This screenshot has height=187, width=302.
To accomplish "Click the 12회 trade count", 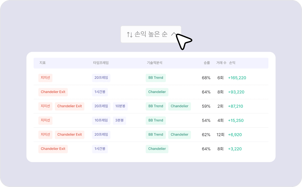I will pyautogui.click(x=220, y=135).
